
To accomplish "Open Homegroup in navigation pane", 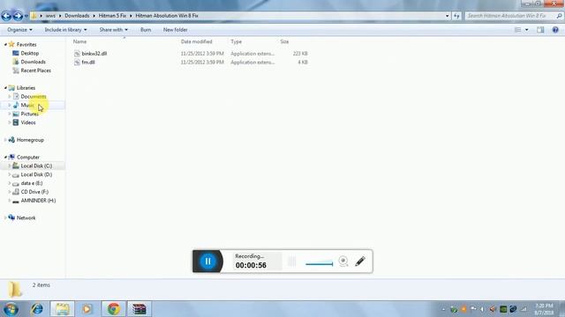I will pyautogui.click(x=30, y=140).
